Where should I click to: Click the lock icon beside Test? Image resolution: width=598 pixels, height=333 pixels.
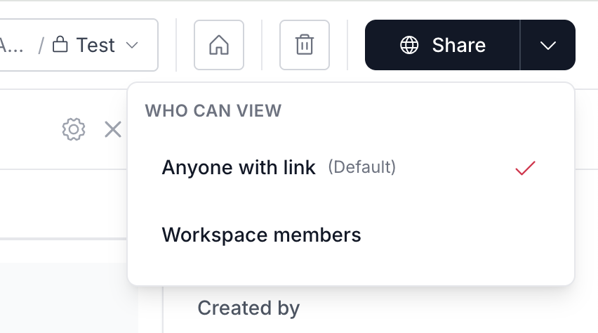[x=60, y=46]
